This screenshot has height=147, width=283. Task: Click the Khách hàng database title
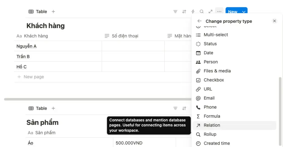click(46, 26)
